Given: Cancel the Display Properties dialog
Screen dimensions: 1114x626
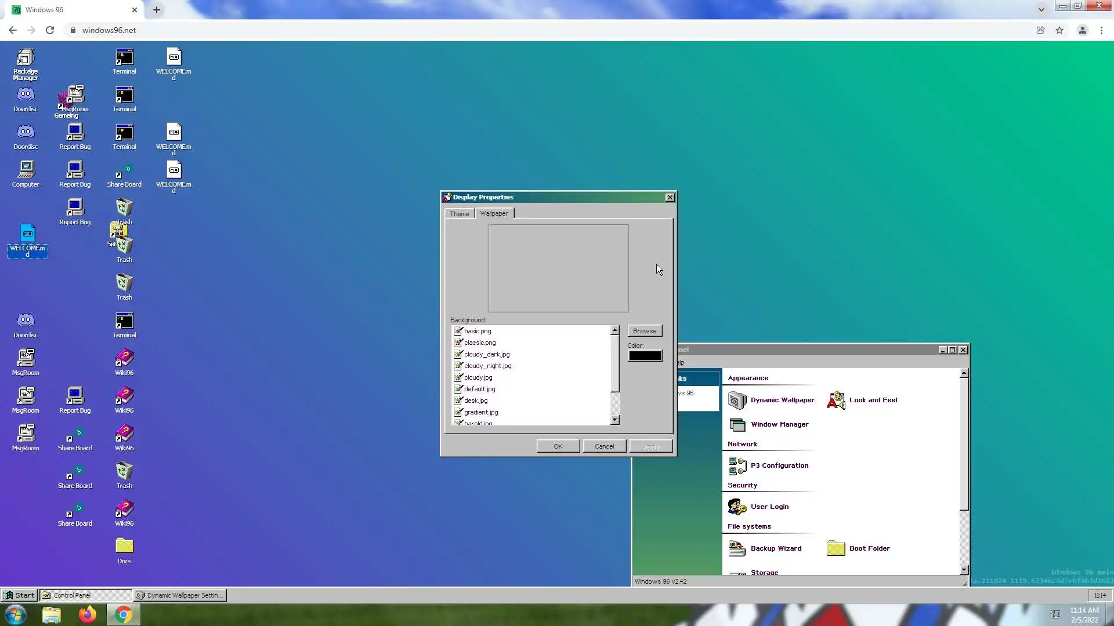Looking at the screenshot, I should coord(604,446).
